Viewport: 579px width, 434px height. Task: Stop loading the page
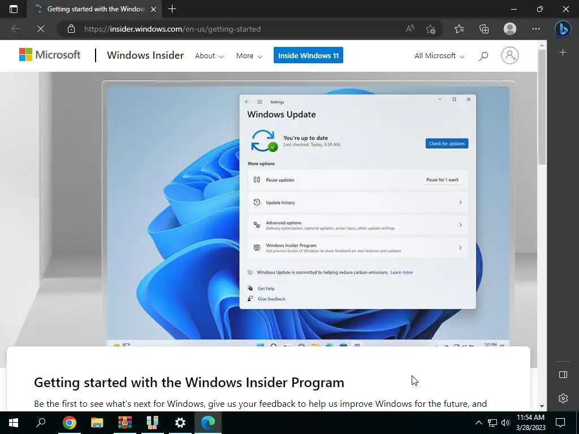coord(41,29)
